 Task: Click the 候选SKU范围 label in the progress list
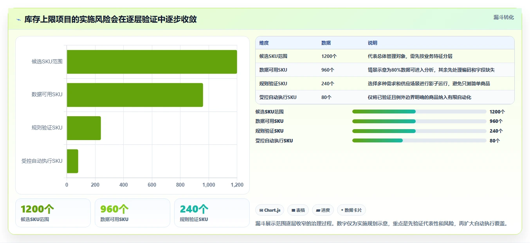(x=270, y=112)
